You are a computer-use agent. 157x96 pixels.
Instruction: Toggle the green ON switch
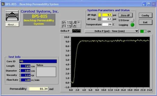click(x=143, y=31)
